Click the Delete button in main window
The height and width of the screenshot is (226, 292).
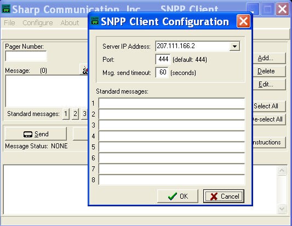269,71
